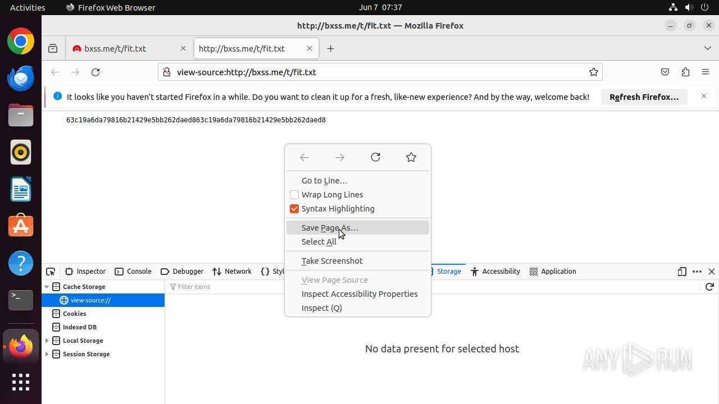Choose Inspect (Q) from context menu
This screenshot has height=404, width=719.
tap(358, 308)
